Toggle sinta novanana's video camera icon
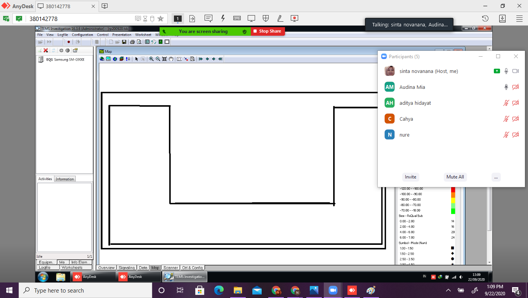The image size is (528, 298). [x=516, y=71]
